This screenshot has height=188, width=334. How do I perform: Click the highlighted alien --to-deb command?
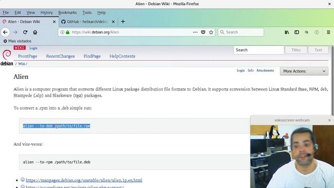coord(56,126)
